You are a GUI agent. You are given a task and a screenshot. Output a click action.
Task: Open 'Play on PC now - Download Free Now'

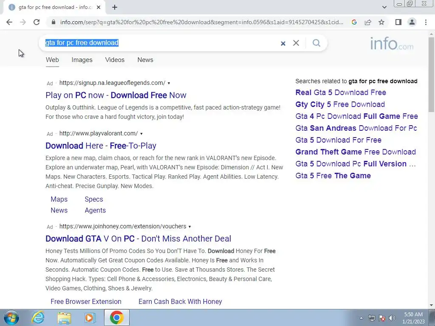pos(116,95)
